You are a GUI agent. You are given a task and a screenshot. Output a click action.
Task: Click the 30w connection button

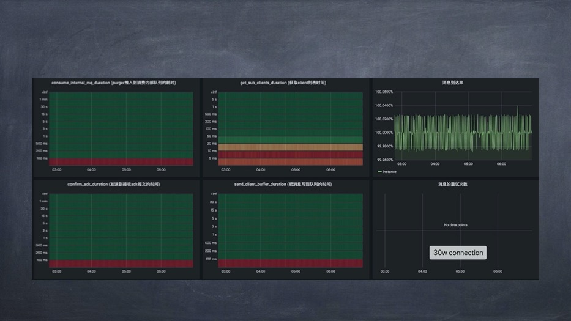[458, 253]
